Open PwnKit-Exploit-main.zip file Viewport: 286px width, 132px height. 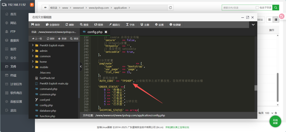coord(54,83)
